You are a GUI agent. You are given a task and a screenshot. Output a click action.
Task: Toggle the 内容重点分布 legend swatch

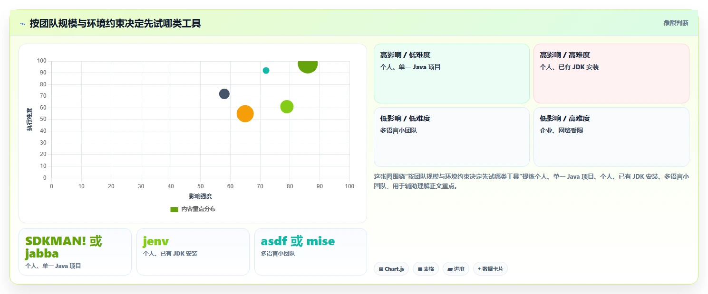(x=174, y=209)
